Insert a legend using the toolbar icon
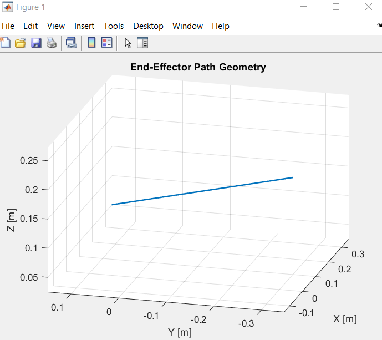The width and height of the screenshot is (382, 340). (106, 43)
